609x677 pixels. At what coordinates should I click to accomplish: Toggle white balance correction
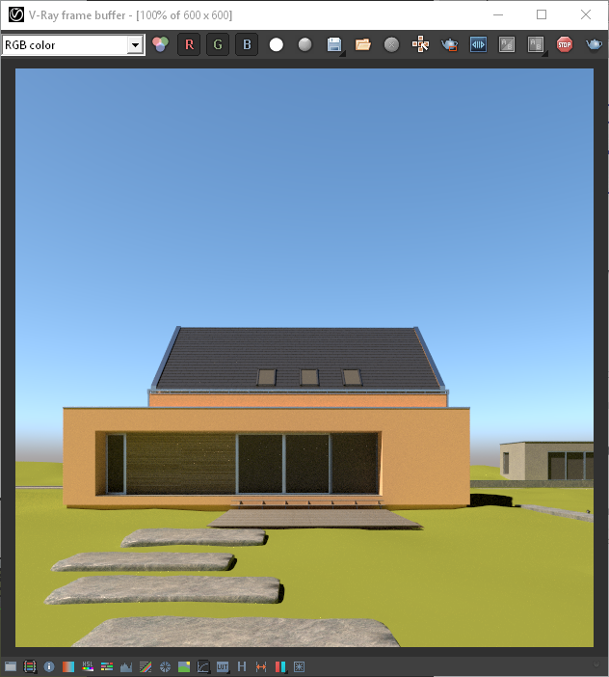coord(68,666)
